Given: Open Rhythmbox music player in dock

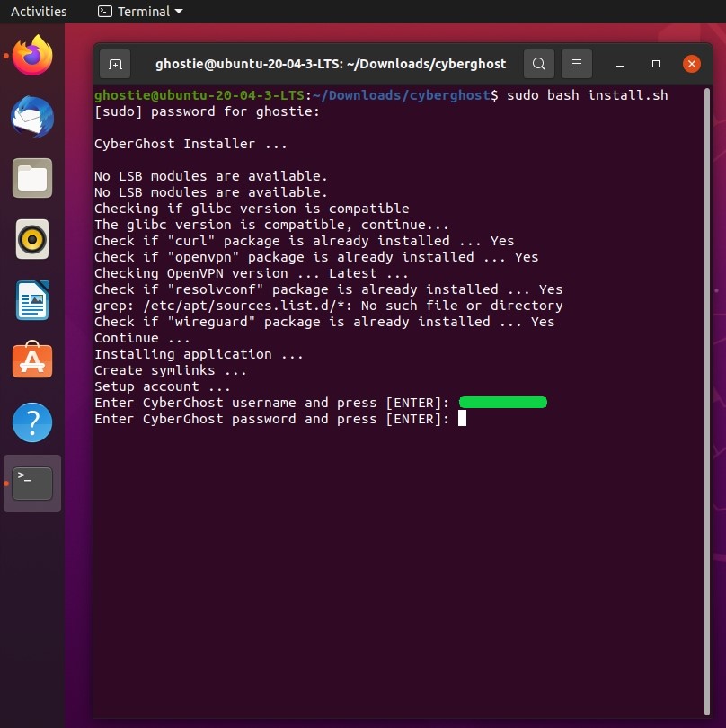Looking at the screenshot, I should pyautogui.click(x=32, y=239).
